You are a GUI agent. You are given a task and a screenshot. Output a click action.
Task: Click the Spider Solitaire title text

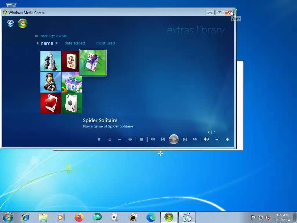pyautogui.click(x=100, y=121)
